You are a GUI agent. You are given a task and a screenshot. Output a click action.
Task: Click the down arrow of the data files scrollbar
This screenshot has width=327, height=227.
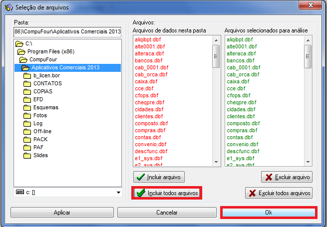point(216,162)
